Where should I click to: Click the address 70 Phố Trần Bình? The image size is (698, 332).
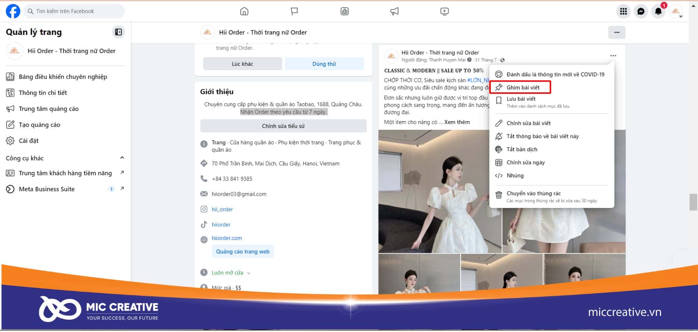click(x=275, y=163)
